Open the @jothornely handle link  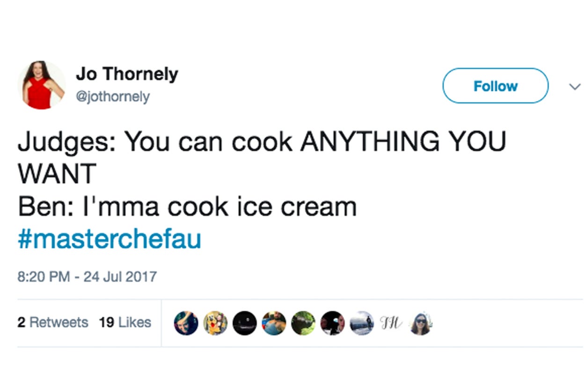click(113, 97)
